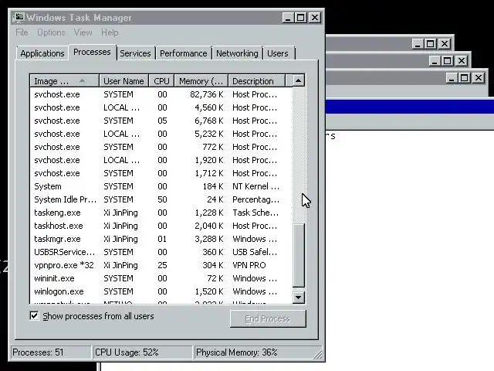Viewport: 494px width, 371px height.
Task: Click the End Process button
Action: coord(268,318)
